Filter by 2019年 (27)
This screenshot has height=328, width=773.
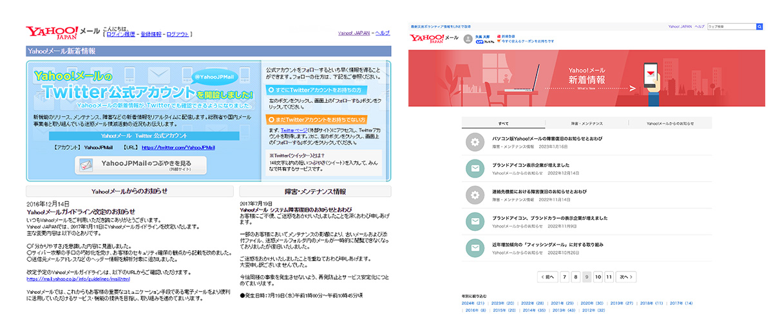pos(621,303)
